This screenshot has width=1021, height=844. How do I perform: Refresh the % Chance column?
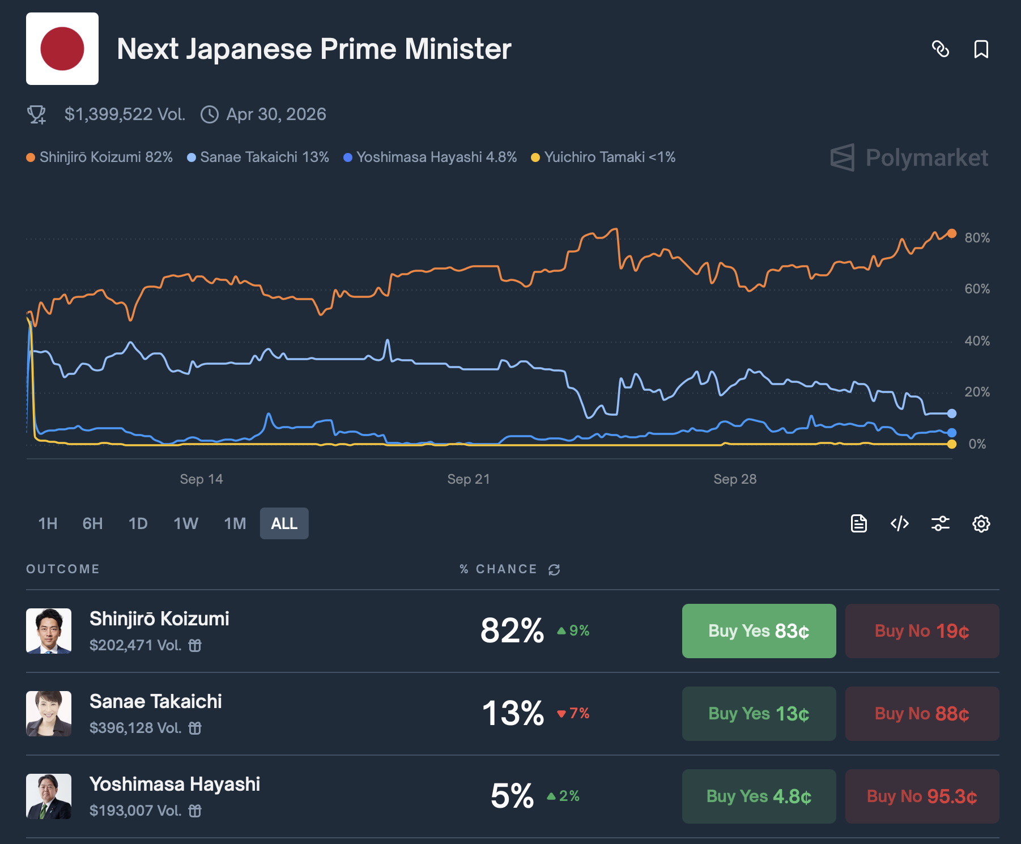[554, 569]
